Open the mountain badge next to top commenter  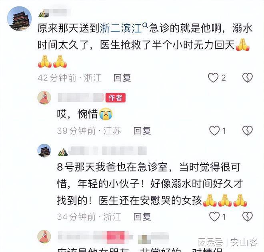coord(44,13)
